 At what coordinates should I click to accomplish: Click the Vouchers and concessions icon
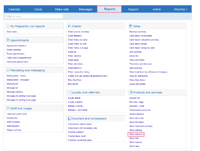point(70,118)
